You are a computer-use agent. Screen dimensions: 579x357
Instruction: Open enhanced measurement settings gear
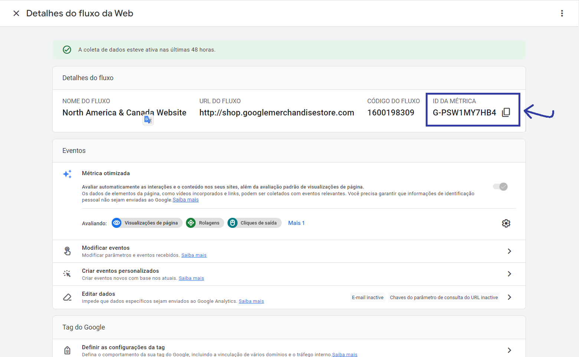tap(506, 223)
